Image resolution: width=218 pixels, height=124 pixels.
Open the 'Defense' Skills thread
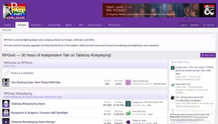tap(139, 121)
